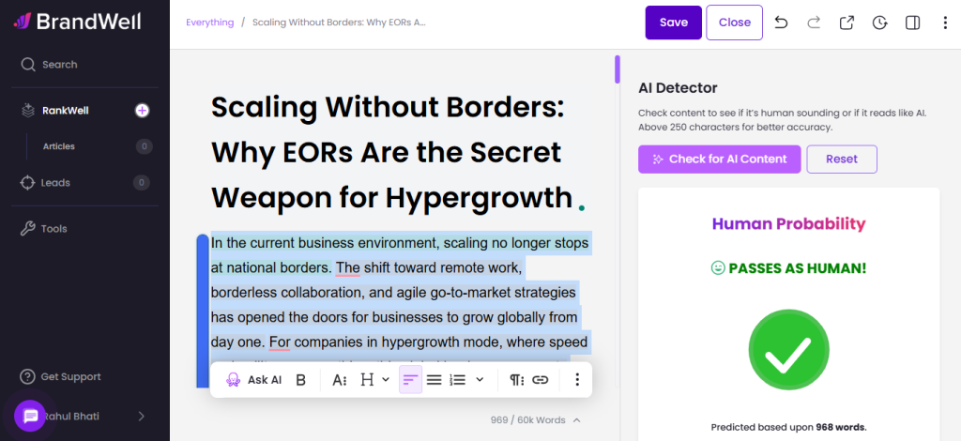Open the list options dropdown arrow
The height and width of the screenshot is (441, 961).
tap(480, 380)
